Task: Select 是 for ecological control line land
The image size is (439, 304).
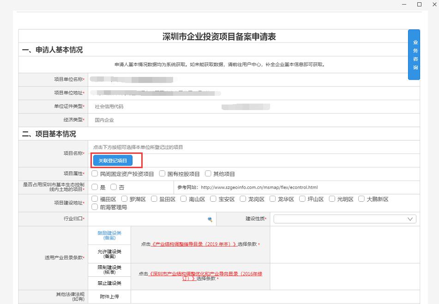Action: [x=95, y=187]
